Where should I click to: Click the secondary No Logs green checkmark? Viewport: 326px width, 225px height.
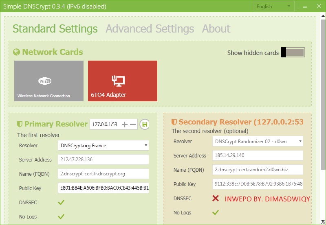point(216,212)
